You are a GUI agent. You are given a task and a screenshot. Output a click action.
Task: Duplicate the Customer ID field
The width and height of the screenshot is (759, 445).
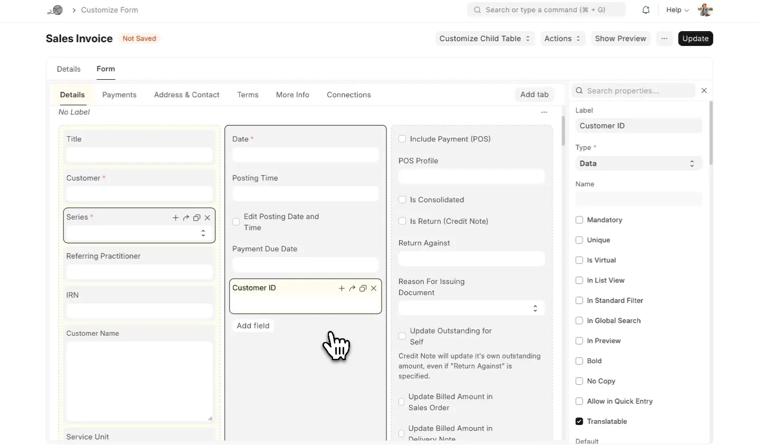363,288
